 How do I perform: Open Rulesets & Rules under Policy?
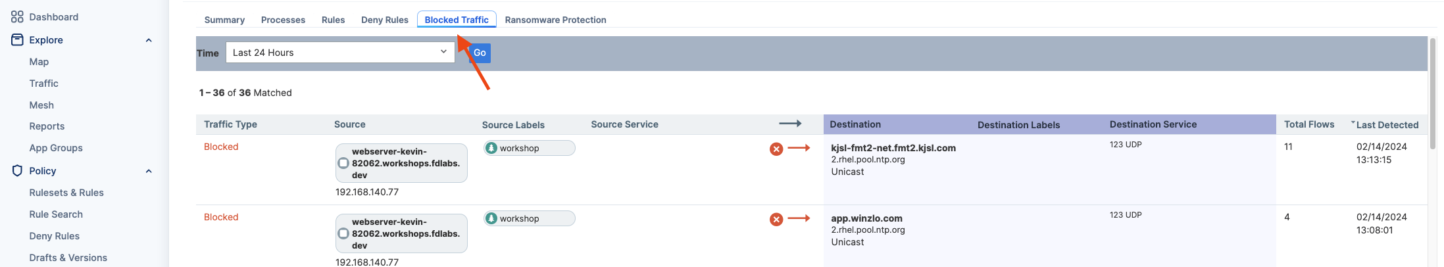click(x=66, y=193)
